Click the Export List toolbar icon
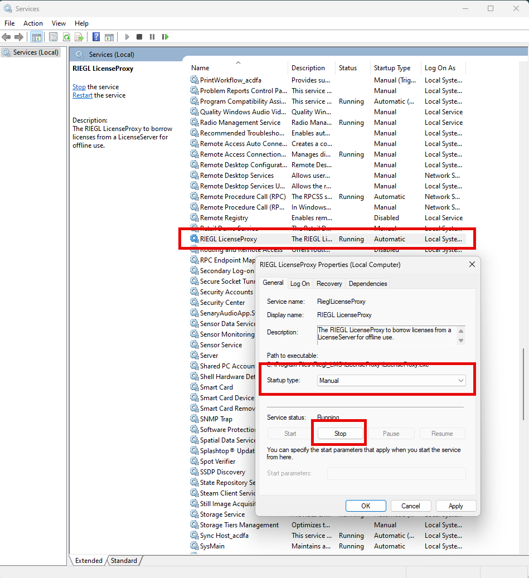The height and width of the screenshot is (578, 529). (x=79, y=37)
